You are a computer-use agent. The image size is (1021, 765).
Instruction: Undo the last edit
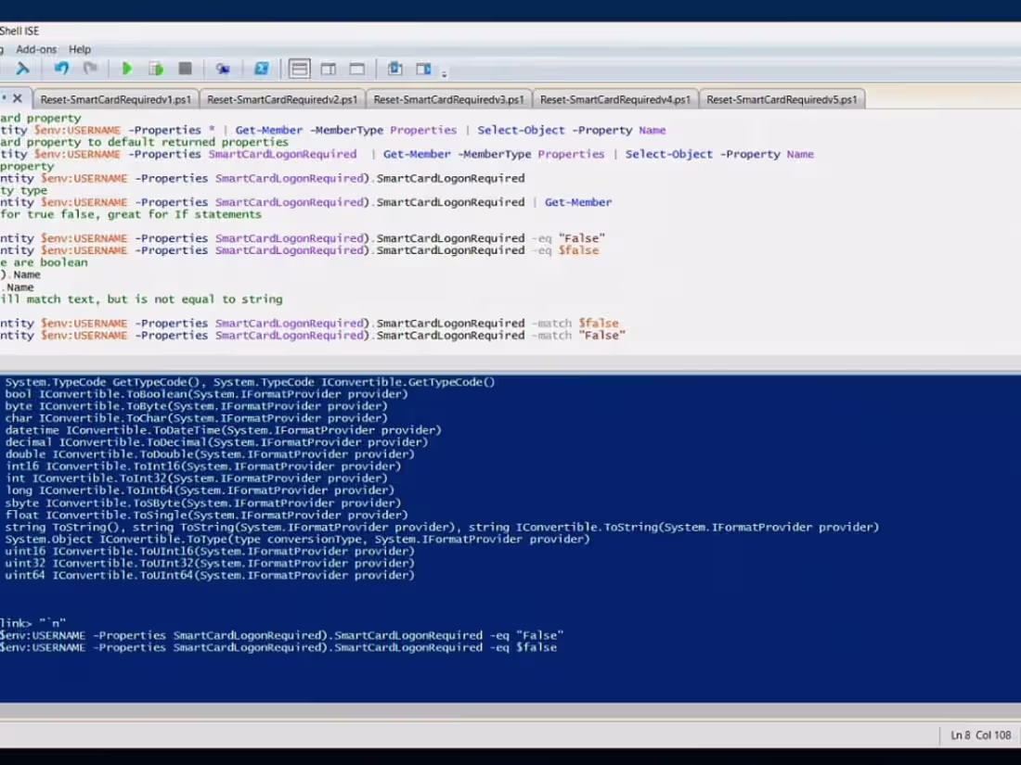point(61,69)
